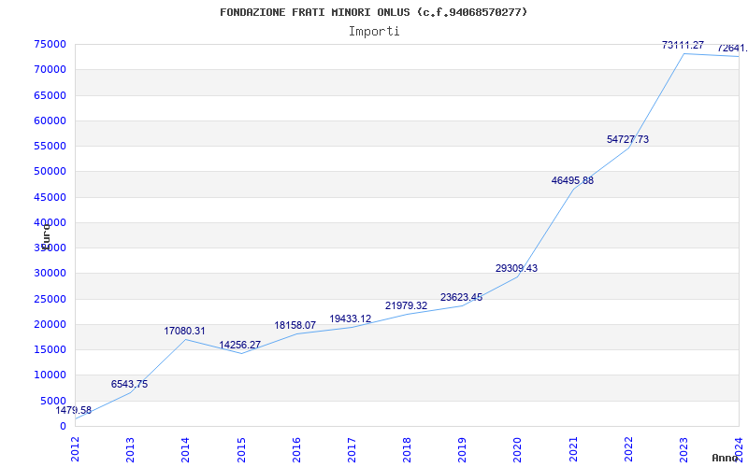
Task: Click data label 17080.31
Action: coord(184,331)
